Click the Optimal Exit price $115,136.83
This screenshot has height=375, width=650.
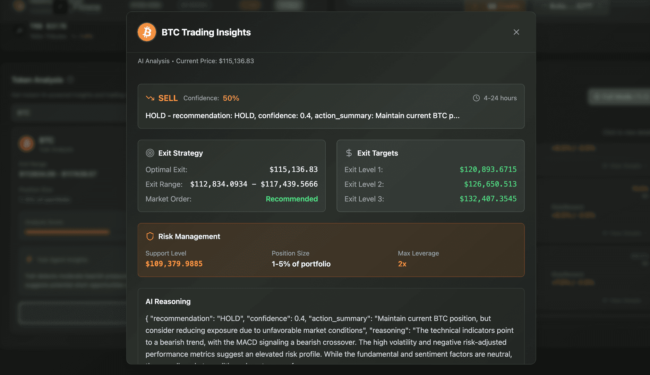[x=293, y=169]
